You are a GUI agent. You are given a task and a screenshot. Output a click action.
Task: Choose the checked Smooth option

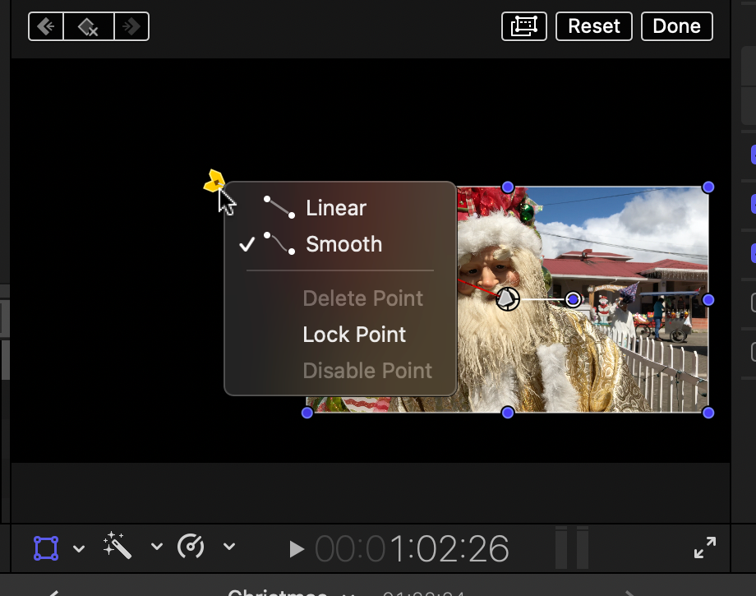click(343, 244)
